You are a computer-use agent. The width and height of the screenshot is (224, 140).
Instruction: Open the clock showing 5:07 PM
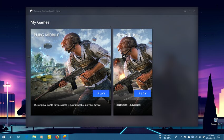coord(211,137)
